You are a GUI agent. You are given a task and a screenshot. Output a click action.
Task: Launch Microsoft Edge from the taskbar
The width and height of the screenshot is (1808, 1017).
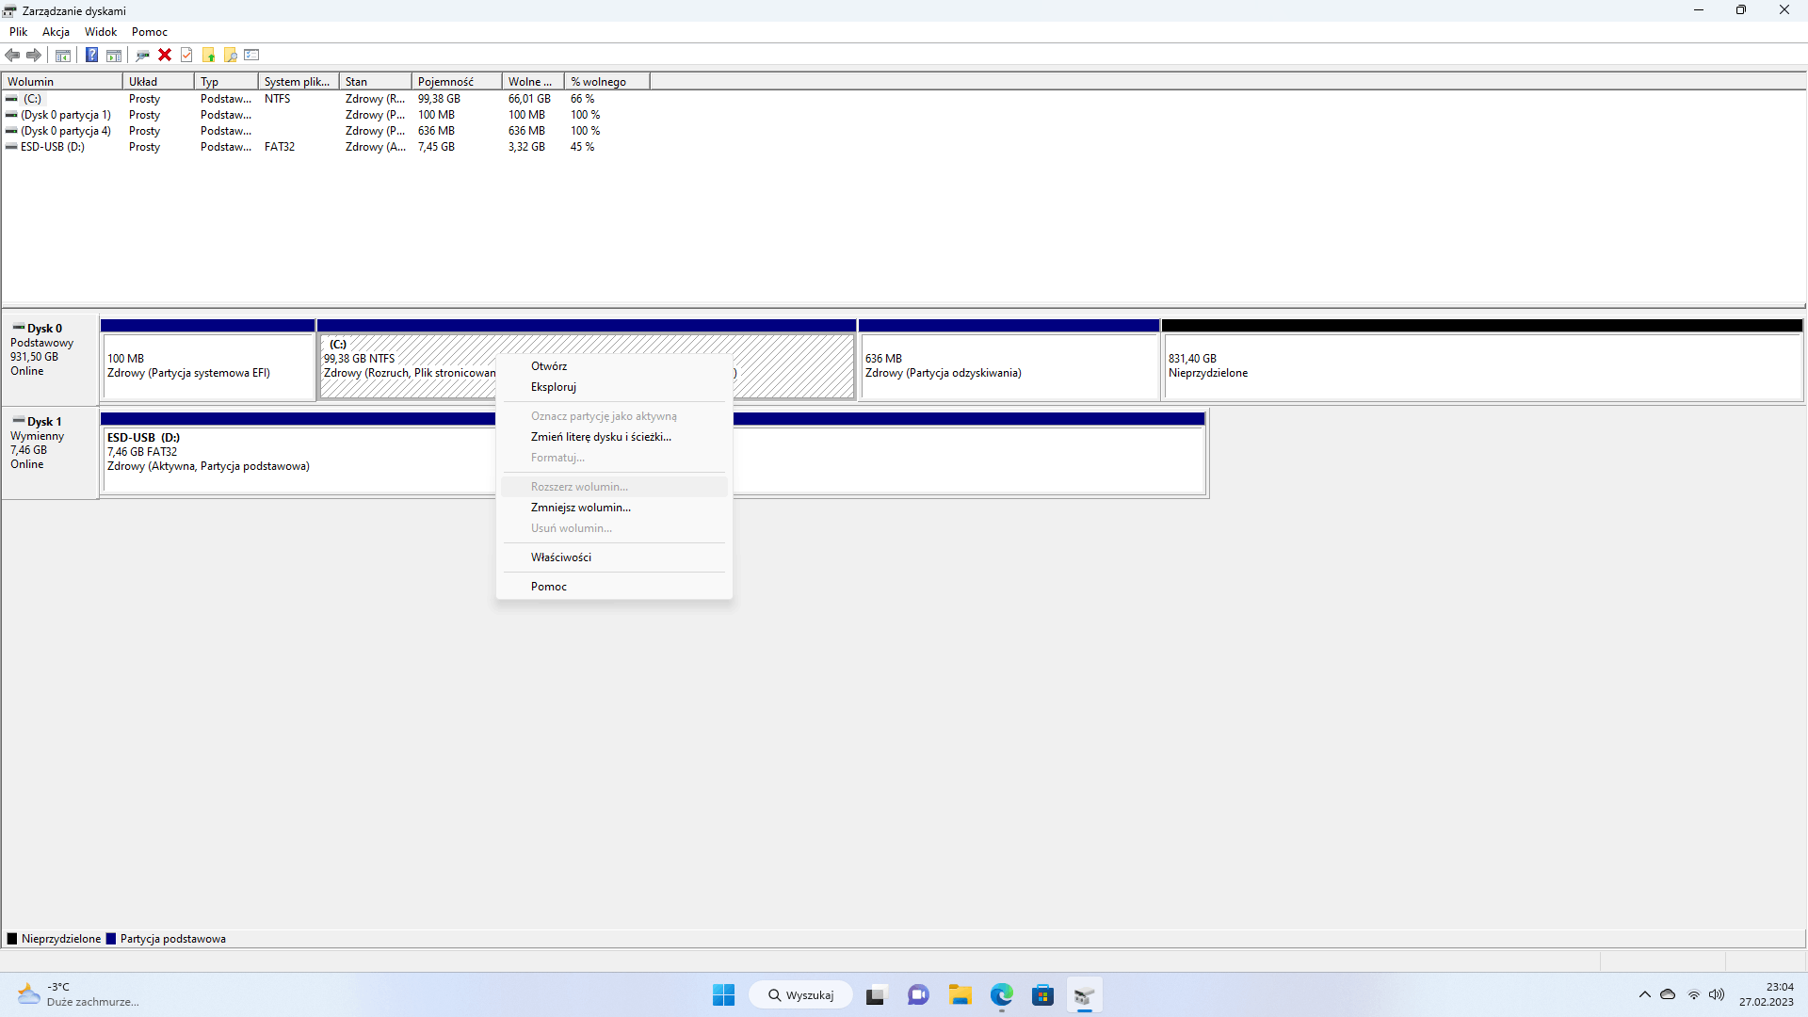1001,995
